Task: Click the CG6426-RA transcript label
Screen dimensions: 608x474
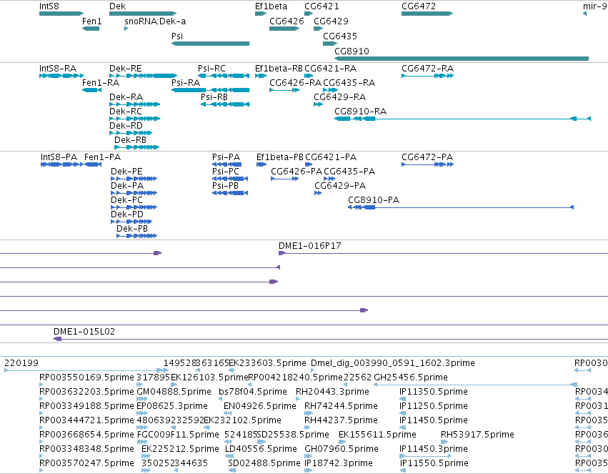Action: coord(296,83)
